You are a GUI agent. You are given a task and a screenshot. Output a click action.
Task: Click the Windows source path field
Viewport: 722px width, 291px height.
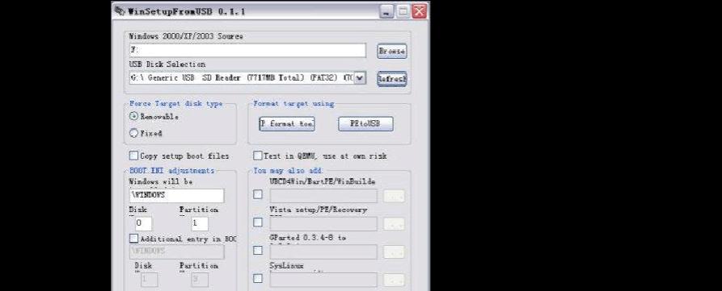pyautogui.click(x=247, y=51)
